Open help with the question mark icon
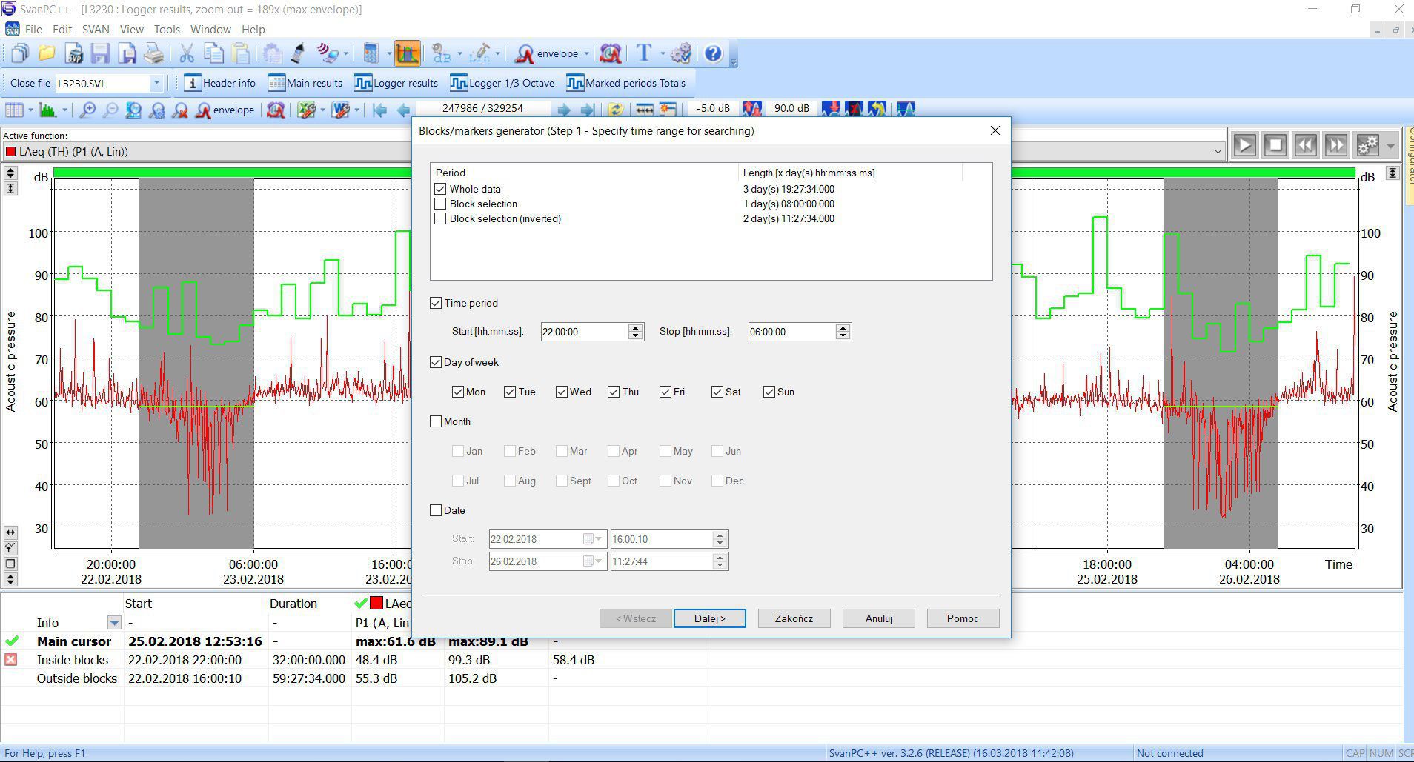 pos(713,53)
